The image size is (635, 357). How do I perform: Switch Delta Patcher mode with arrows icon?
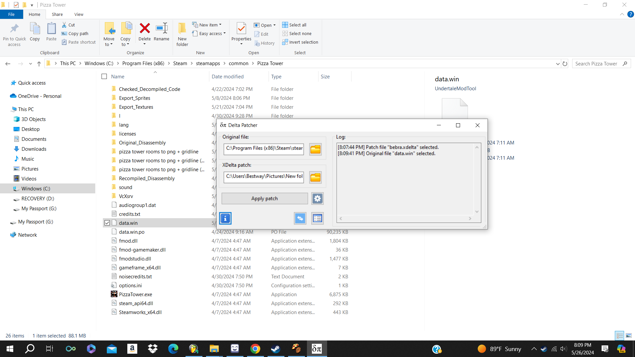[300, 218]
